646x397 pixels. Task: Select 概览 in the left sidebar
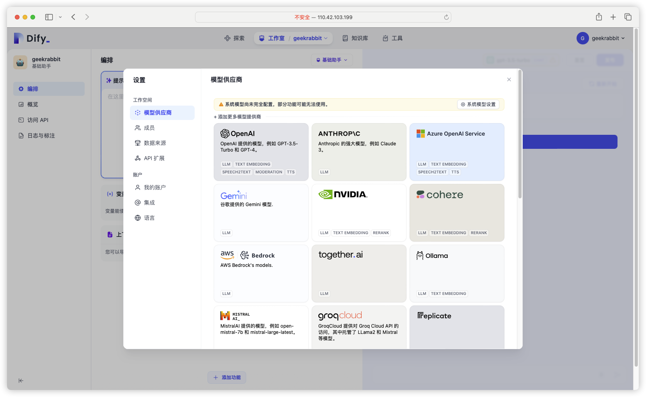pyautogui.click(x=49, y=104)
